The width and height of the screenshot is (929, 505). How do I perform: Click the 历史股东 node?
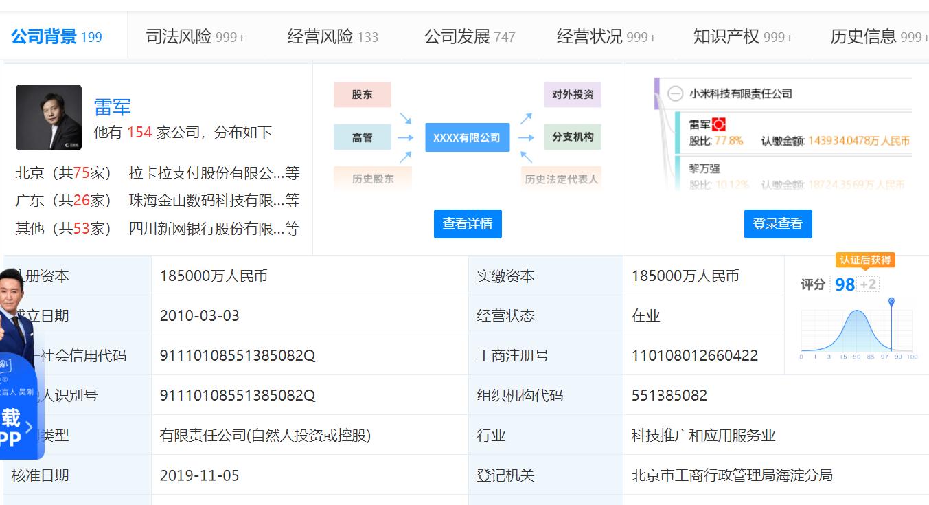(x=372, y=178)
